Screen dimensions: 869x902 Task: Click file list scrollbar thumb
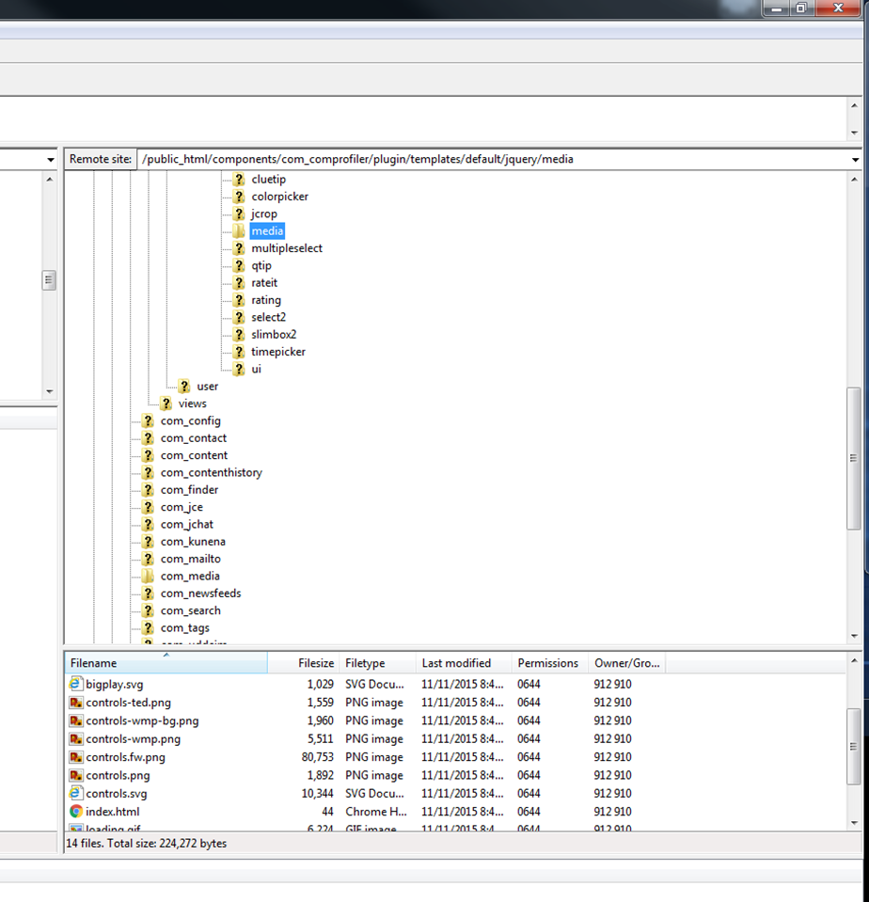click(x=853, y=746)
